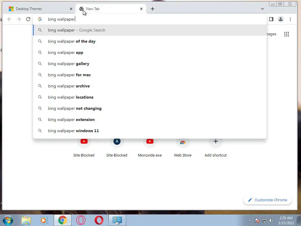Choose suggestion 'bing wallpaper windows 11'
Image resolution: width=301 pixels, height=226 pixels.
pyautogui.click(x=150, y=131)
